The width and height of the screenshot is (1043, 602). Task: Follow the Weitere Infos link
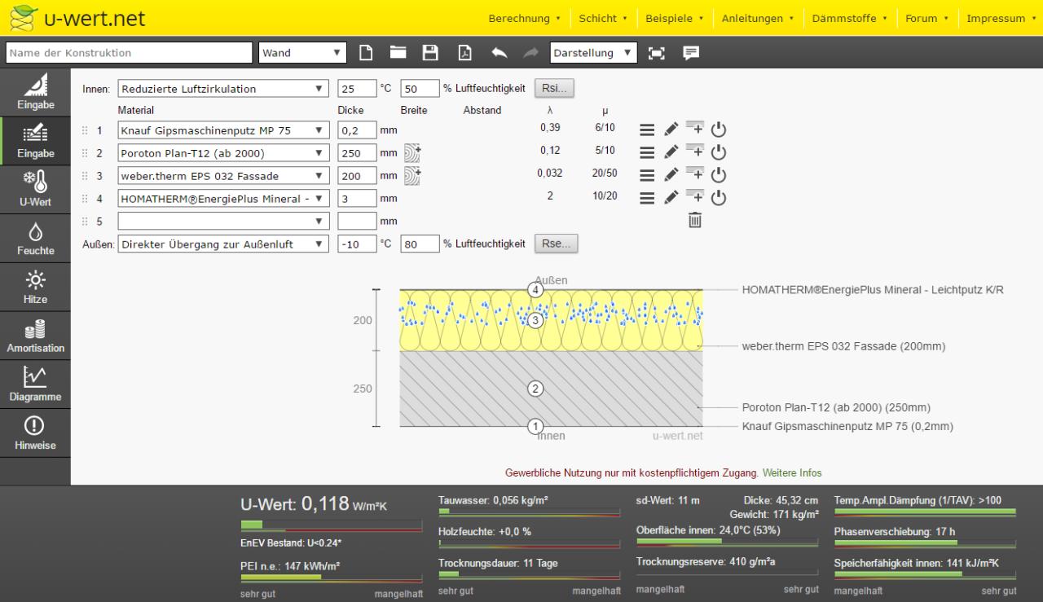[x=792, y=472]
